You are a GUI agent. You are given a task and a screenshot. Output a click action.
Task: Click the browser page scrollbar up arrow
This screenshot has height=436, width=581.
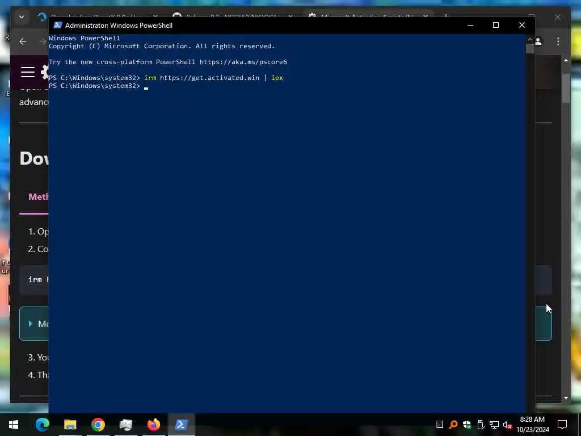tap(566, 60)
